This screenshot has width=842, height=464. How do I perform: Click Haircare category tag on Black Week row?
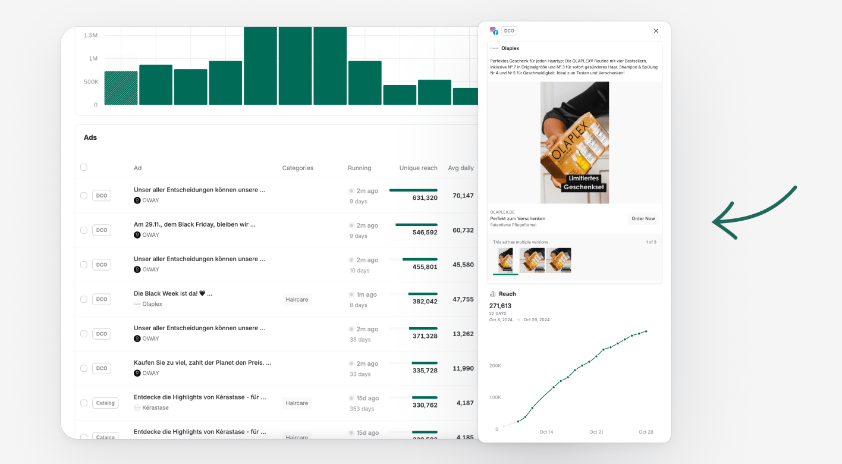(297, 299)
